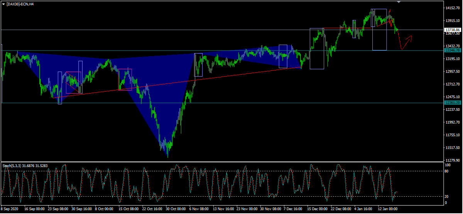463x214 pixels.
Task: Select the white 13738.86 current price tag
Action: coord(452,30)
